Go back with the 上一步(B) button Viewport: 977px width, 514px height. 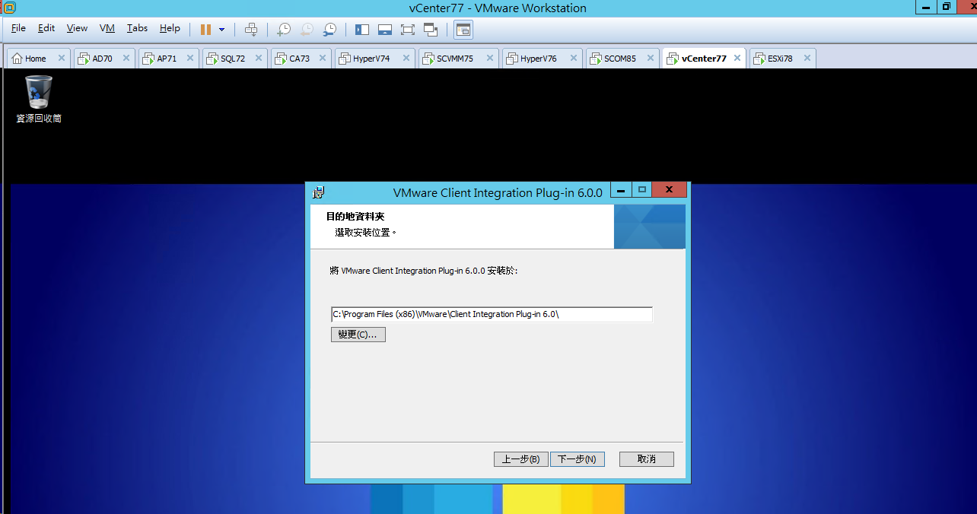(521, 459)
